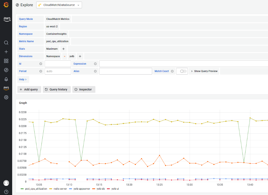268x195 pixels.
Task: Open the Configuration gear icon
Action: point(6,97)
